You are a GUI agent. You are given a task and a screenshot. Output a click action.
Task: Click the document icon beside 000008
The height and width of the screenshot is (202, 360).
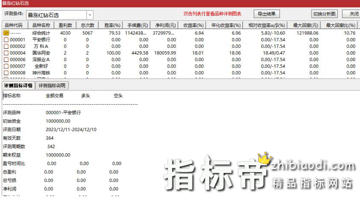6,73
